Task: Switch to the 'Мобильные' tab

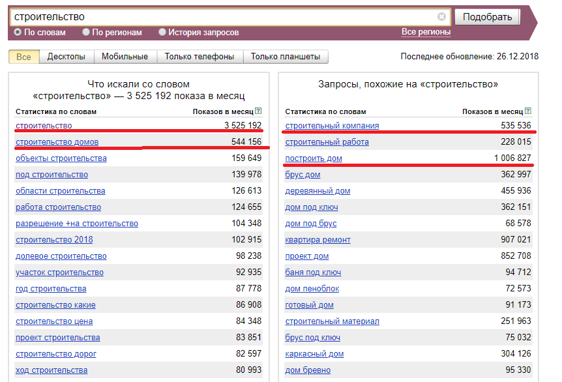Action: (125, 57)
